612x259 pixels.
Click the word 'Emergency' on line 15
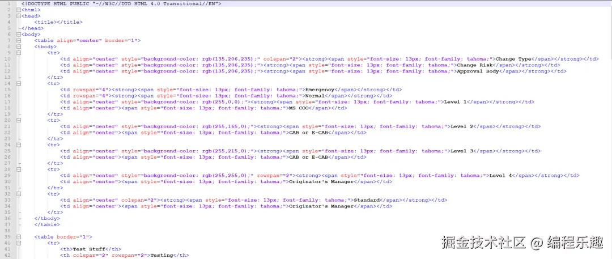point(320,90)
